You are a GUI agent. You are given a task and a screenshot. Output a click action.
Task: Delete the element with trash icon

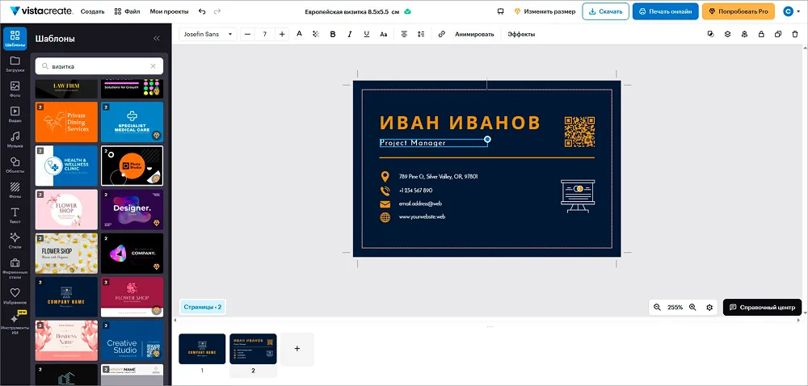tap(794, 34)
